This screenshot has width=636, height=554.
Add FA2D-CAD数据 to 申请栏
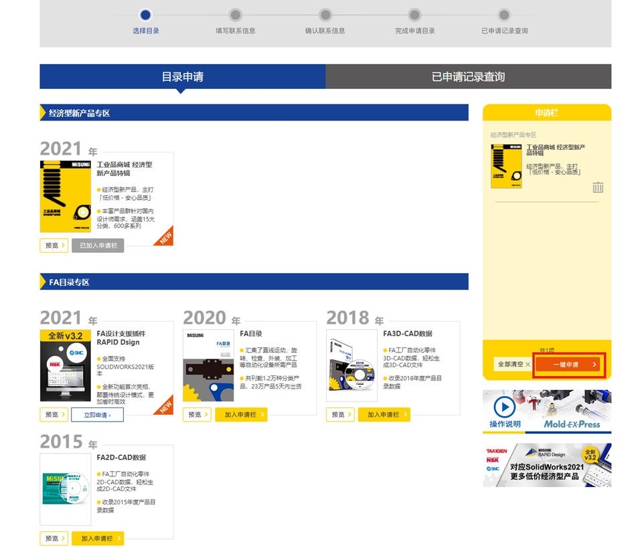98,539
